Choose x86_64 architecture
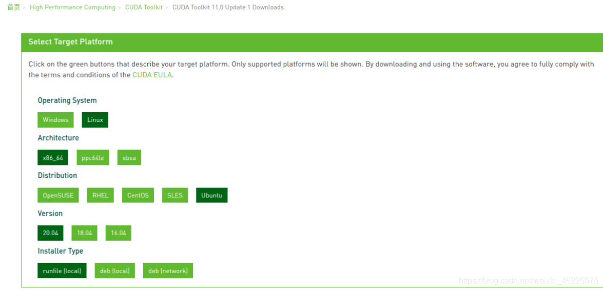This screenshot has width=603, height=290. click(x=53, y=157)
